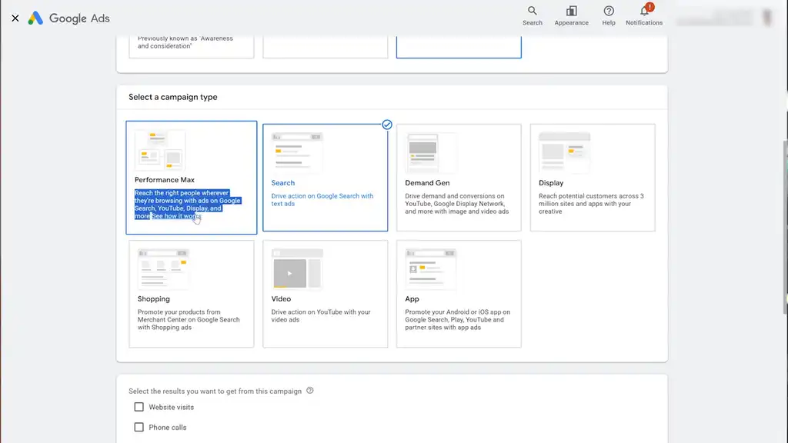Screen dimensions: 788x443
Task: Pick the Shopping campaign title
Action: click(154, 299)
